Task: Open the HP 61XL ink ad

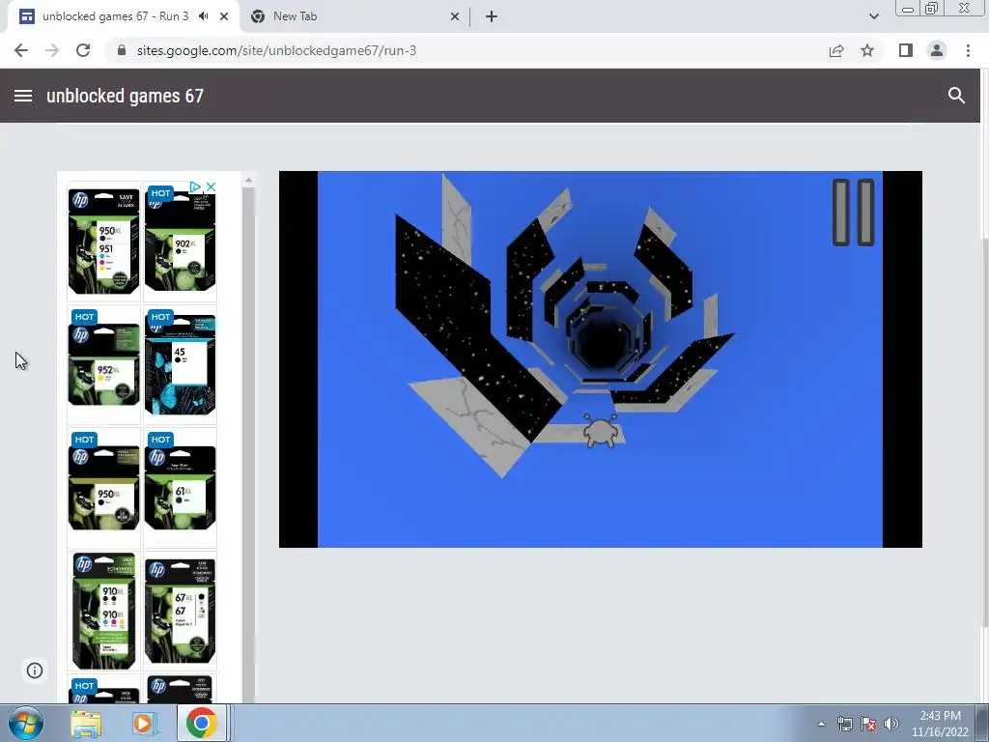Action: point(181,487)
